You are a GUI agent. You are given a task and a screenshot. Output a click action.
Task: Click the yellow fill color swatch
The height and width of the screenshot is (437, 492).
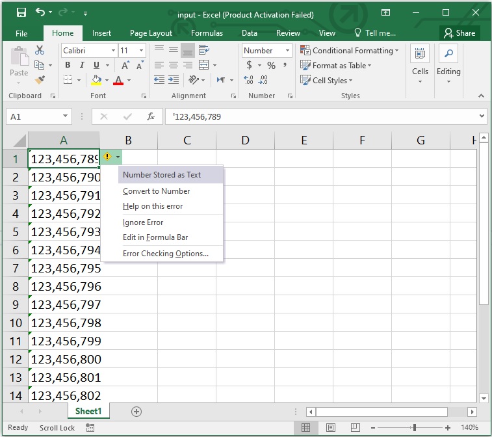(96, 80)
